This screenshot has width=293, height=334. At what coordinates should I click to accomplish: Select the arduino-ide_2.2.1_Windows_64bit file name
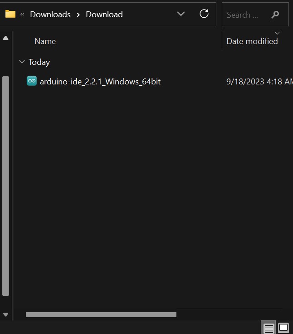(x=100, y=82)
